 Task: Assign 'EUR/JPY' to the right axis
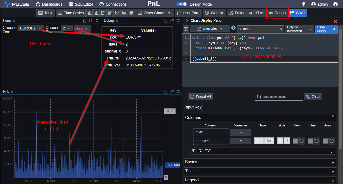tap(287, 141)
